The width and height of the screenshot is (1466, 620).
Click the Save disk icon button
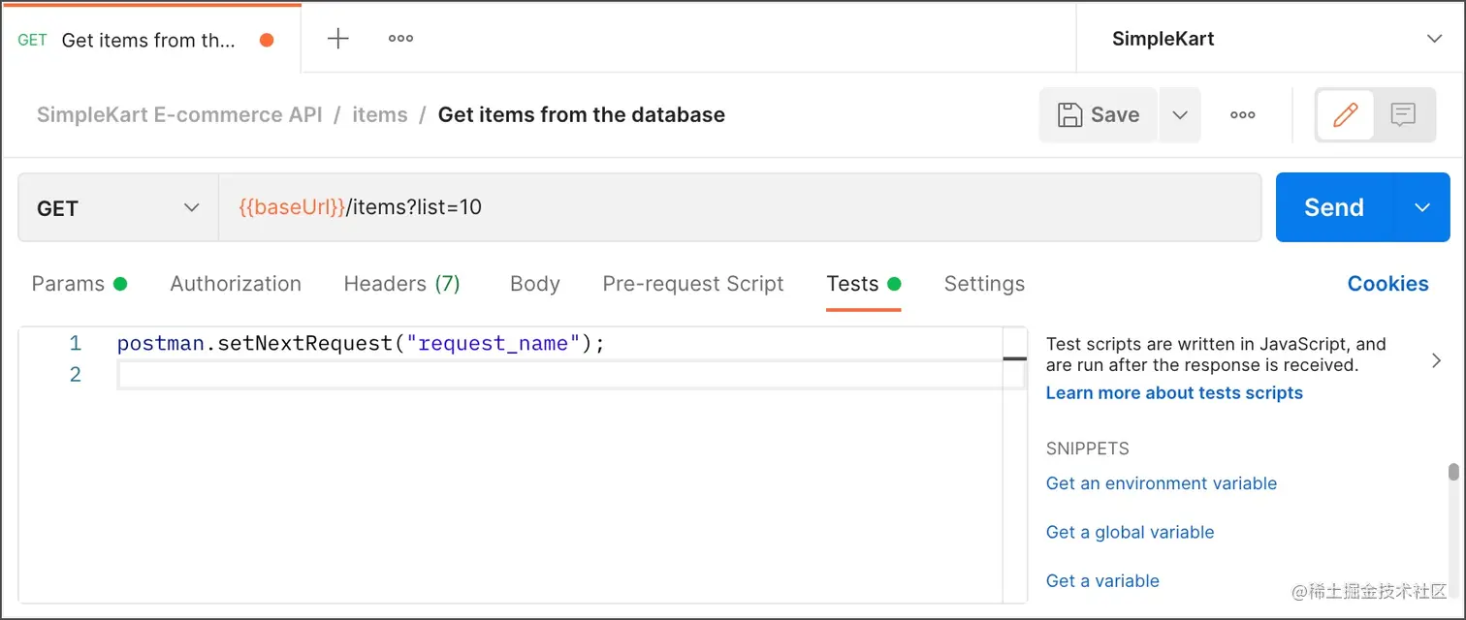(x=1099, y=114)
